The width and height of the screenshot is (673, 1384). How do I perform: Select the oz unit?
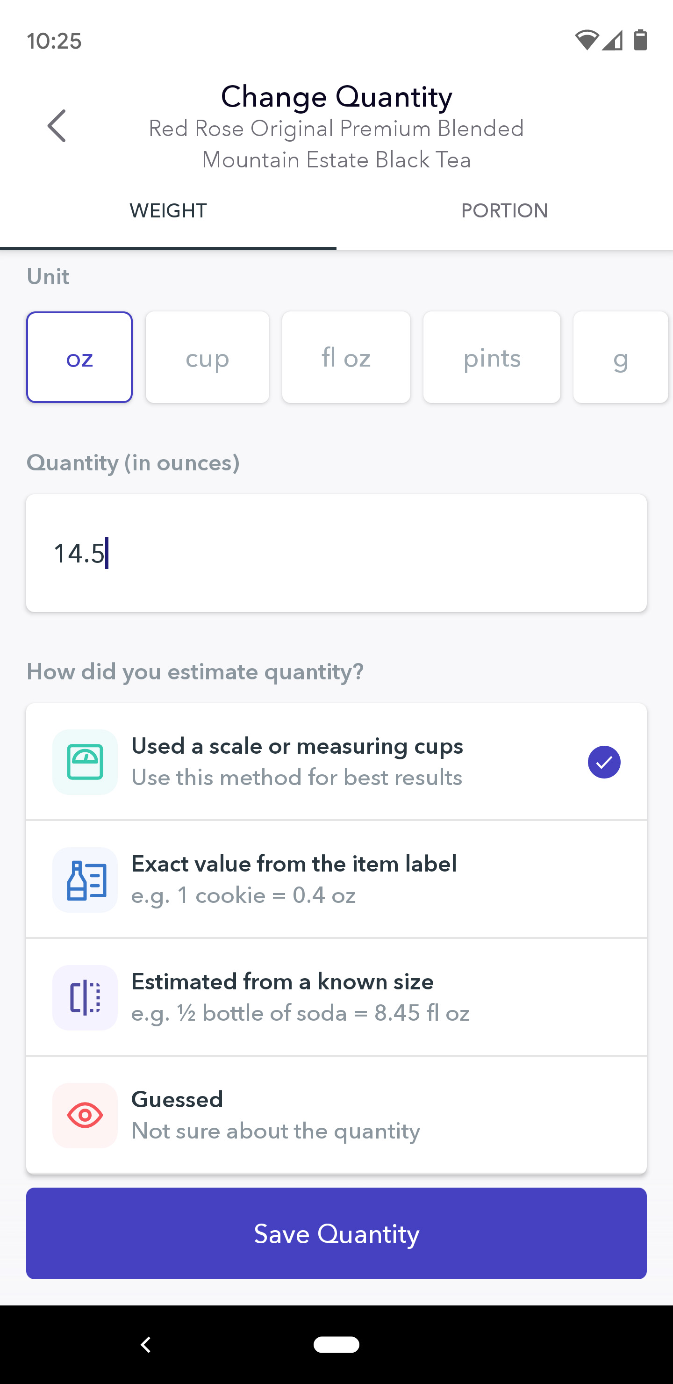coord(79,357)
